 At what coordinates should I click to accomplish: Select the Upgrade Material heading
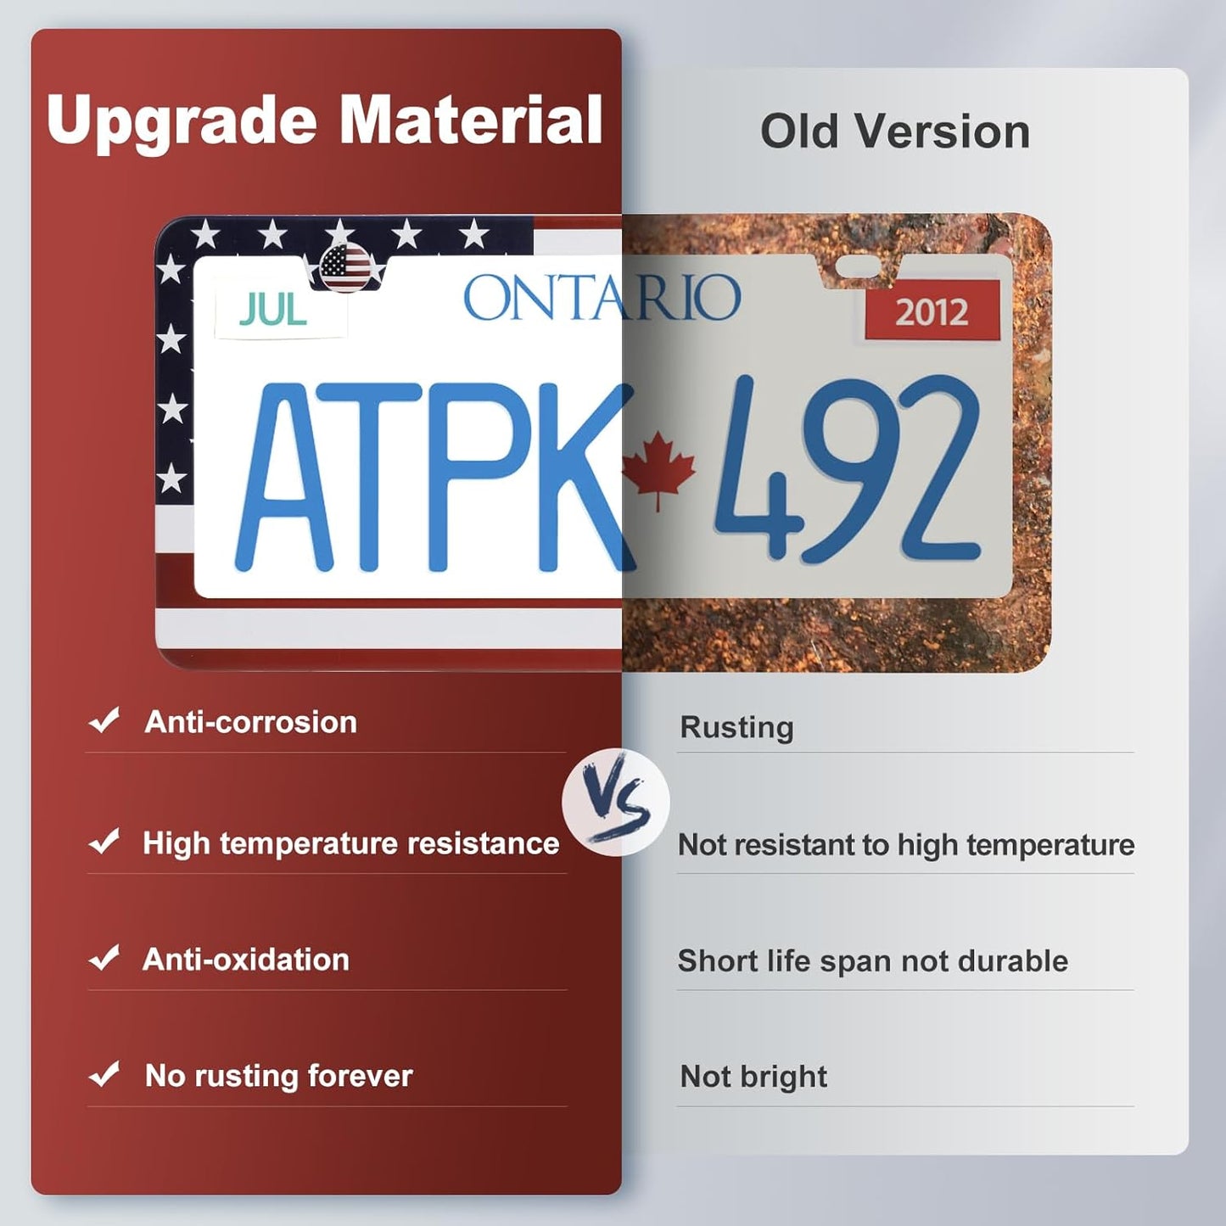point(325,120)
